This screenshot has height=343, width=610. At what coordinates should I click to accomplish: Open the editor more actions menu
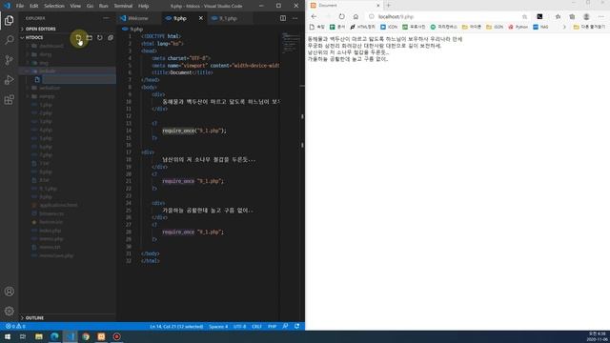point(295,18)
